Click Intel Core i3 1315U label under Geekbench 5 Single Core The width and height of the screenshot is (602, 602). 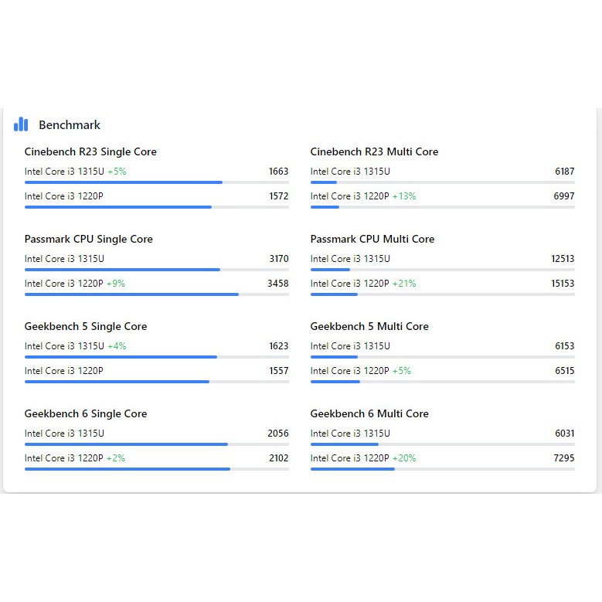pos(64,346)
